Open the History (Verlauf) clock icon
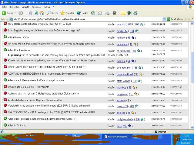 pyautogui.click(x=93, y=13)
